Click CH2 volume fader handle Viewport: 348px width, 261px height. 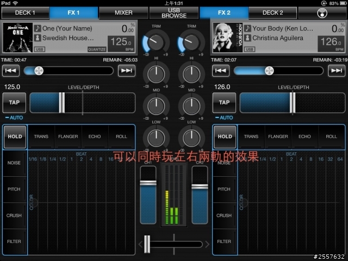point(200,187)
